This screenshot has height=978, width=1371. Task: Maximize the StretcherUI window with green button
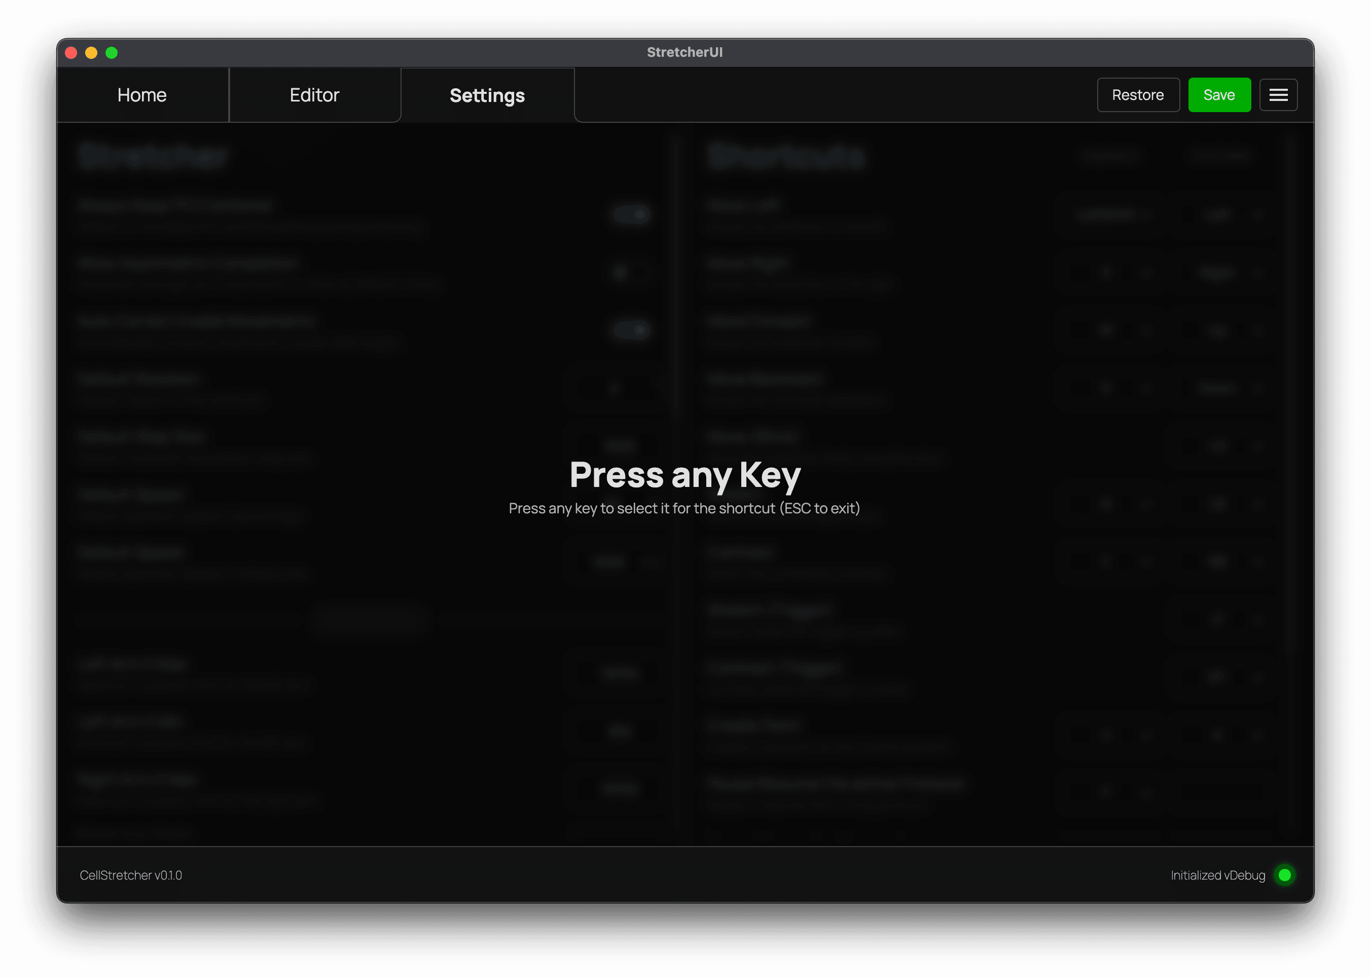(x=112, y=53)
